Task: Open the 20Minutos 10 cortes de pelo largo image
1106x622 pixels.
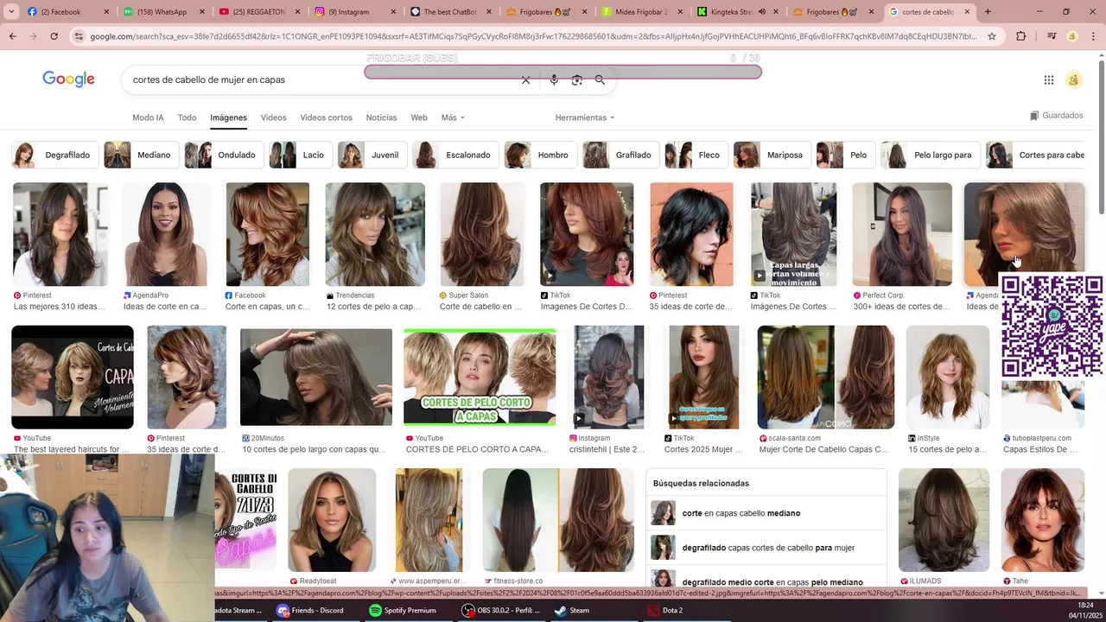Action: [x=315, y=378]
